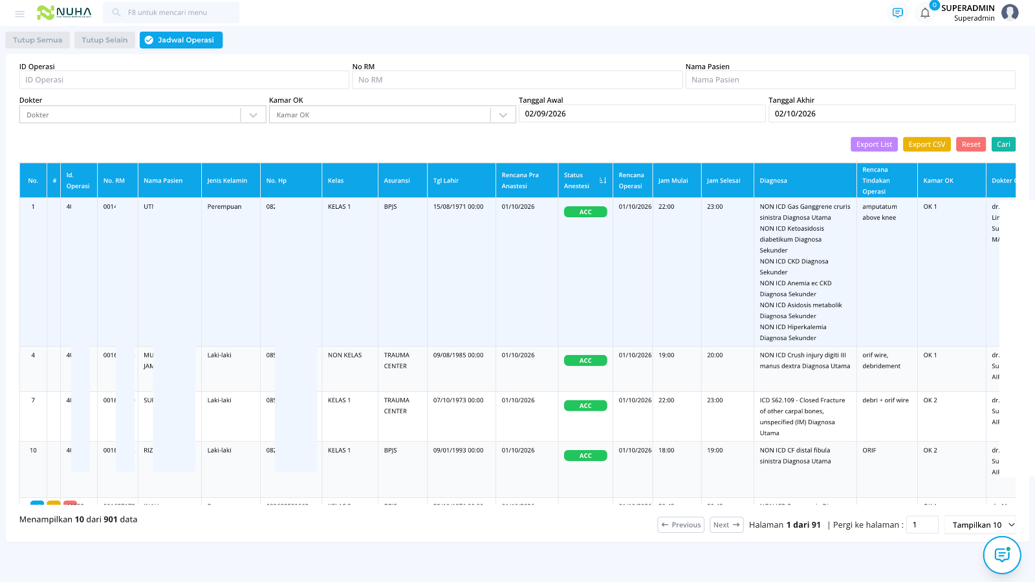
Task: Click the ACC status badge in row 1
Action: coord(585,212)
